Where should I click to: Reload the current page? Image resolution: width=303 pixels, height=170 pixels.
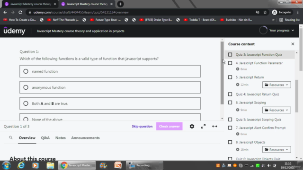pos(20,12)
